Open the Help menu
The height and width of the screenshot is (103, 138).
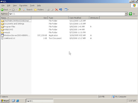click(39, 6)
